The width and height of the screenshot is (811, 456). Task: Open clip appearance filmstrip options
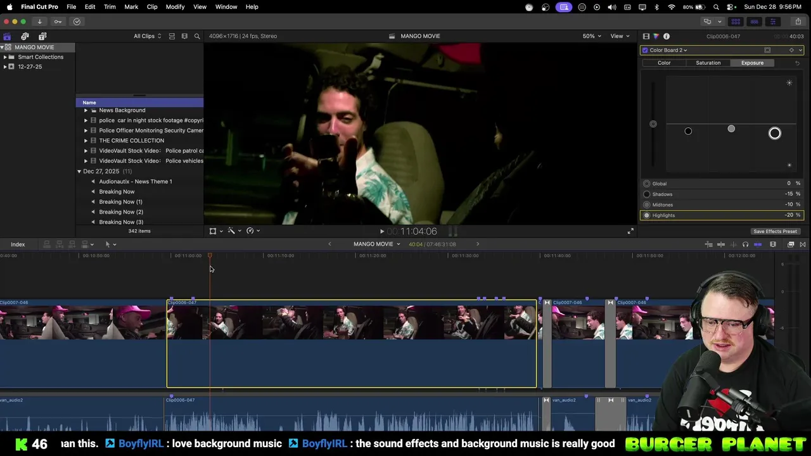[773, 244]
